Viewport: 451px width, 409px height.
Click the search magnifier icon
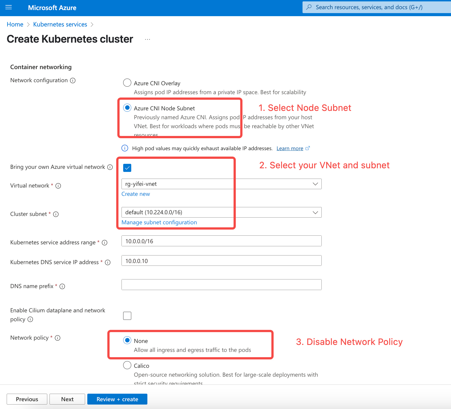click(309, 7)
